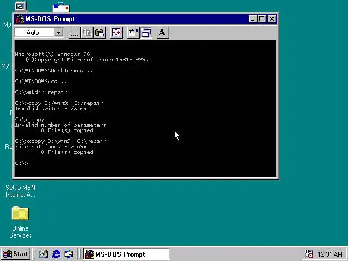Click 'Microsoft(R) Windows 98' line
Screen dimensions: 348x261
point(52,54)
